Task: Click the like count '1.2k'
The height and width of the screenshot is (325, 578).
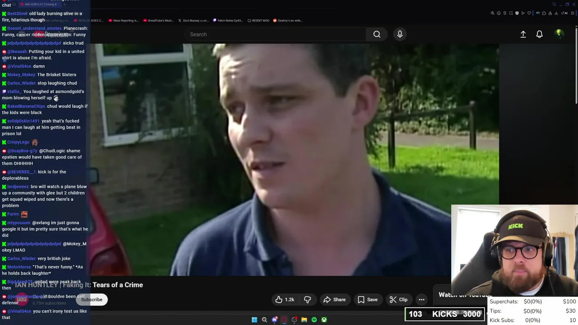Action: pyautogui.click(x=289, y=300)
